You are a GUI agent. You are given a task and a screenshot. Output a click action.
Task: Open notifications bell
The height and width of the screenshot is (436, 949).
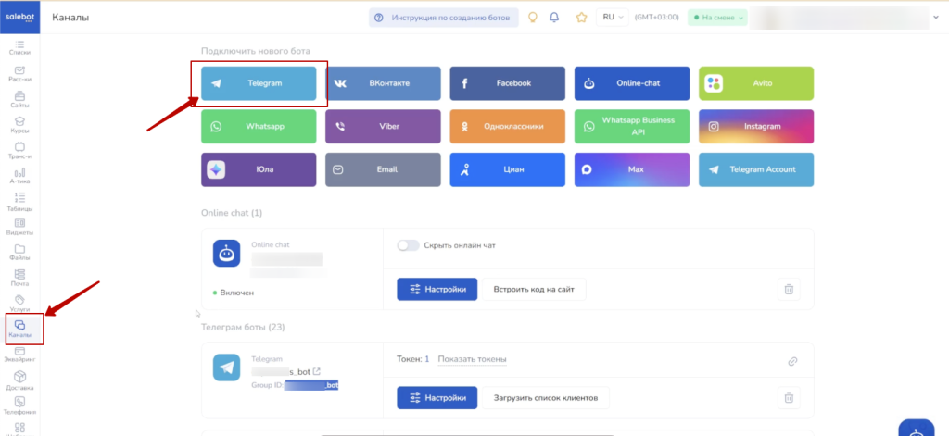[x=554, y=18]
